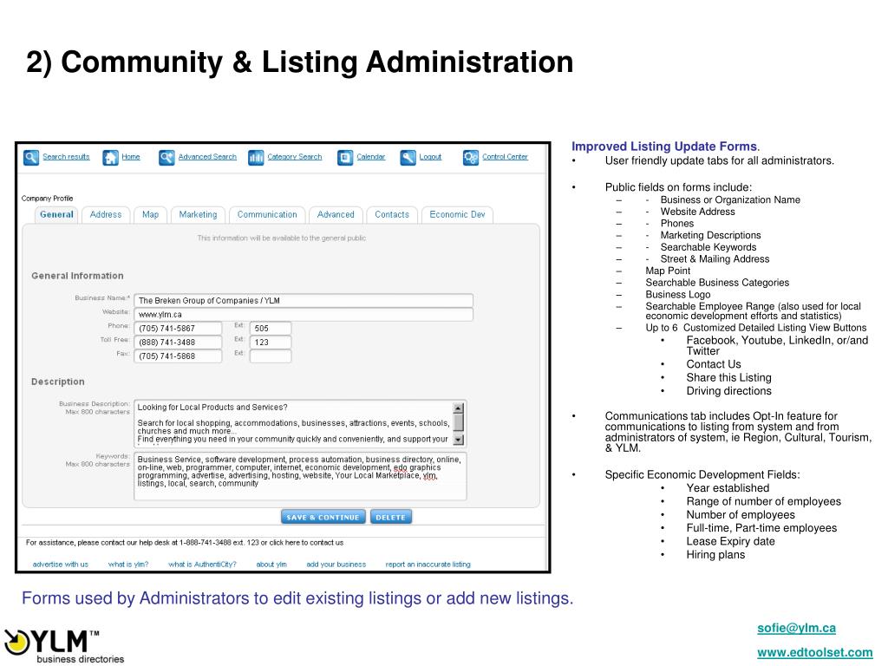
Task: Click the description scrollbar thumb
Action: (459, 422)
